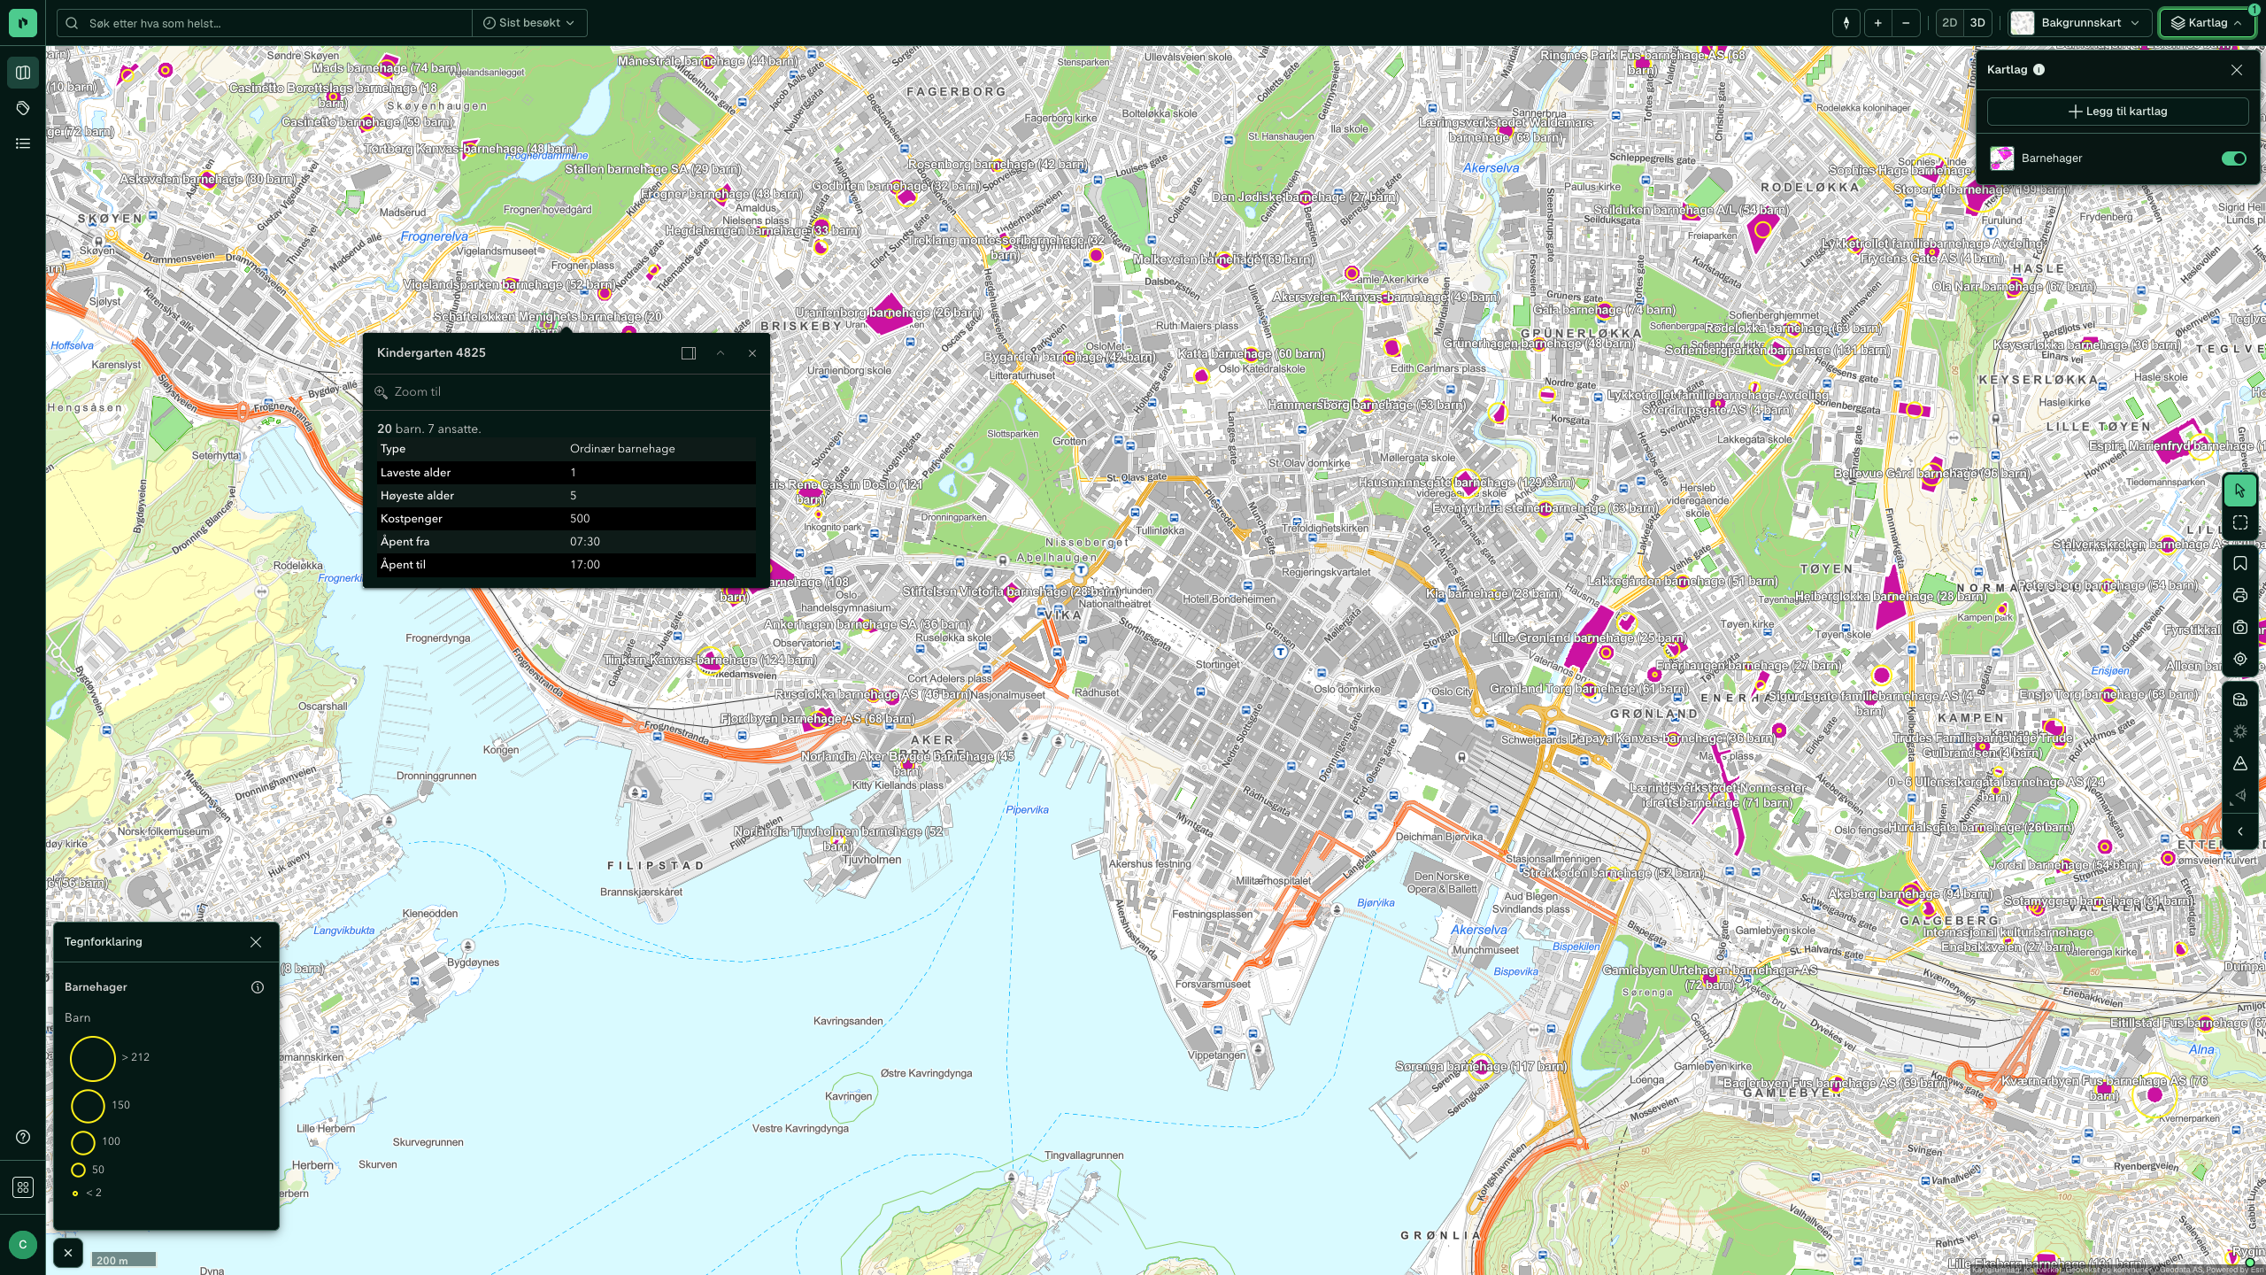Open the bookmarks tool
The height and width of the screenshot is (1275, 2266).
coord(2240,564)
